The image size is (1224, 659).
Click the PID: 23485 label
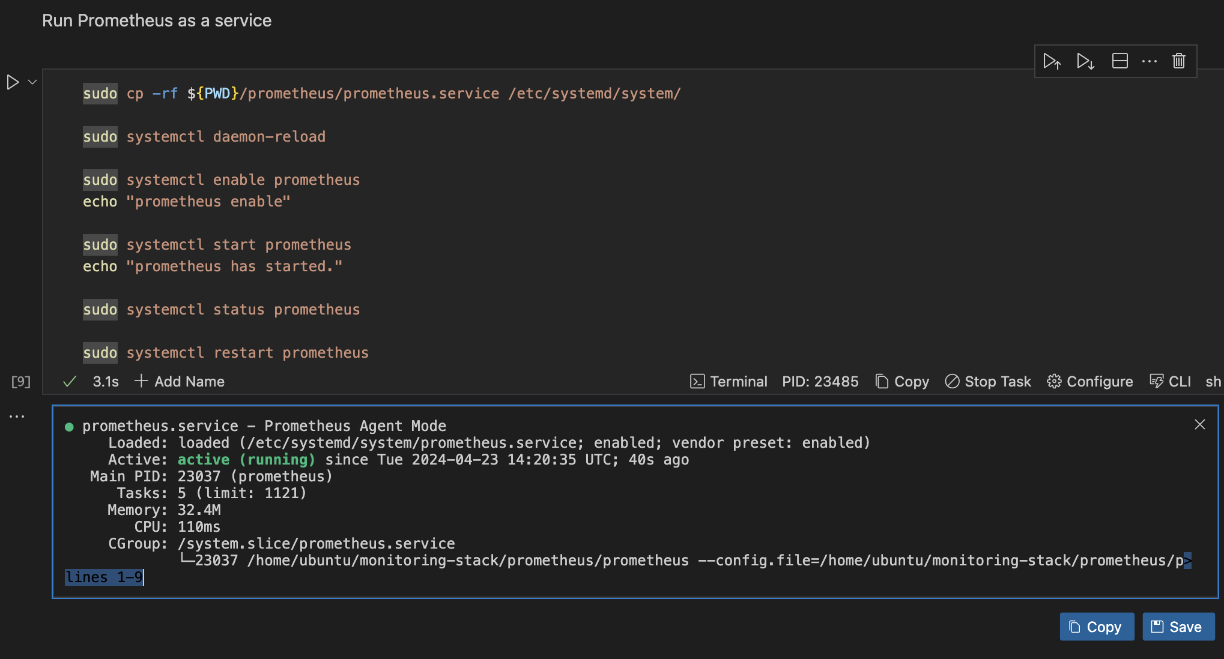coord(820,382)
